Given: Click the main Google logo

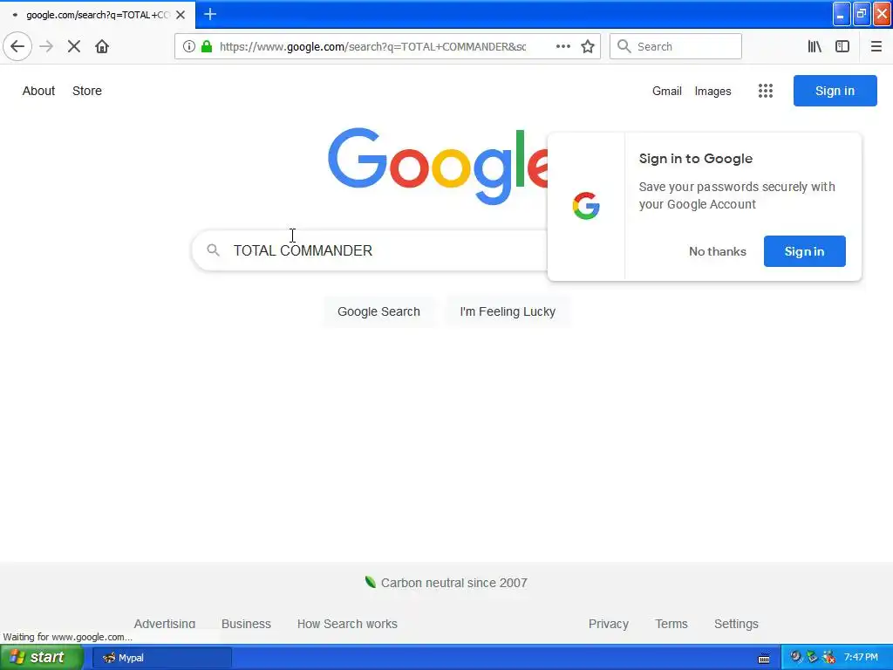Looking at the screenshot, I should [x=438, y=165].
